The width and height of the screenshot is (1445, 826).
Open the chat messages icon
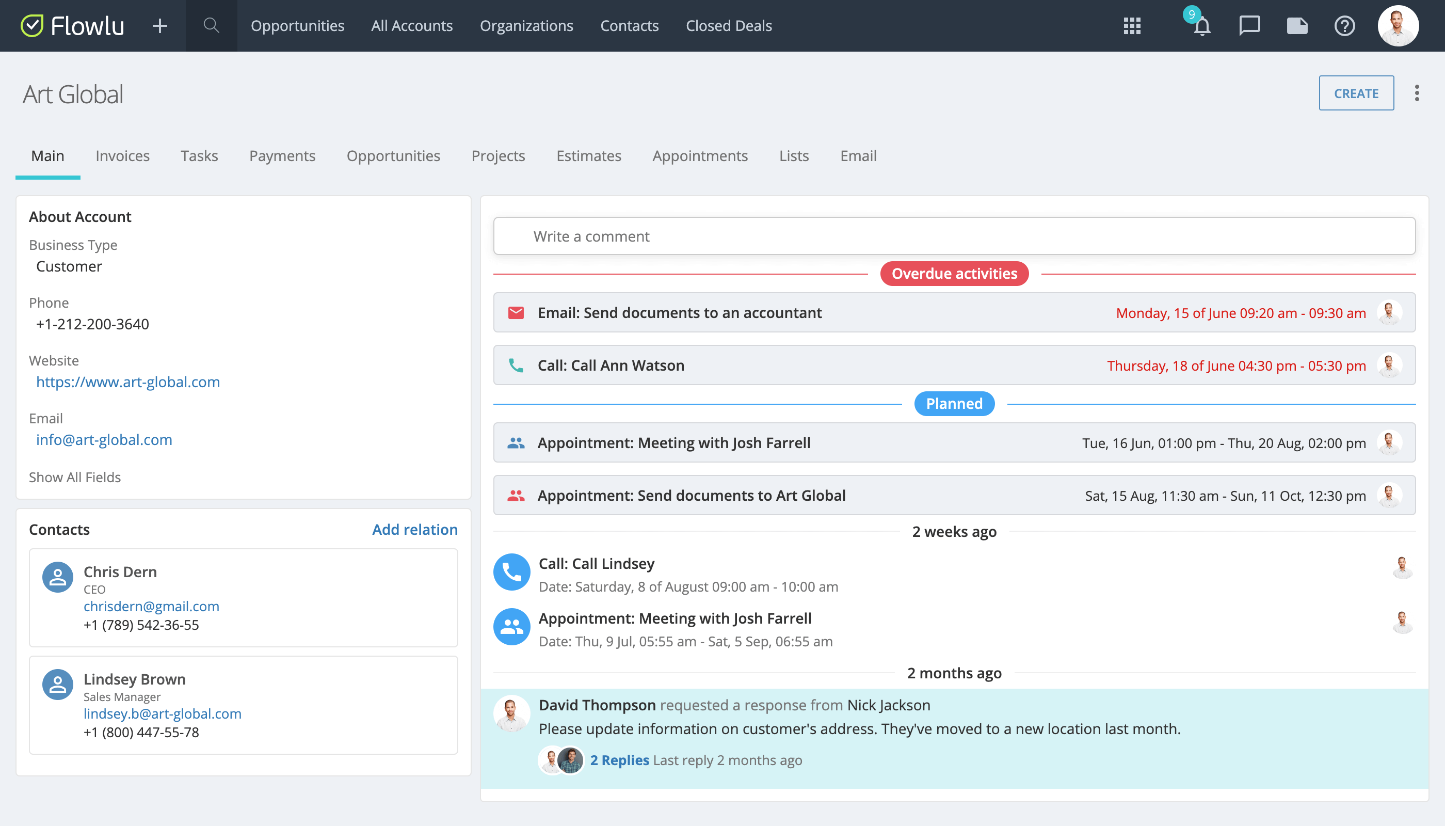click(1249, 25)
